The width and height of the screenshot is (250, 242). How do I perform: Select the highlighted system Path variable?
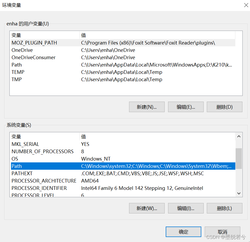pos(123,166)
